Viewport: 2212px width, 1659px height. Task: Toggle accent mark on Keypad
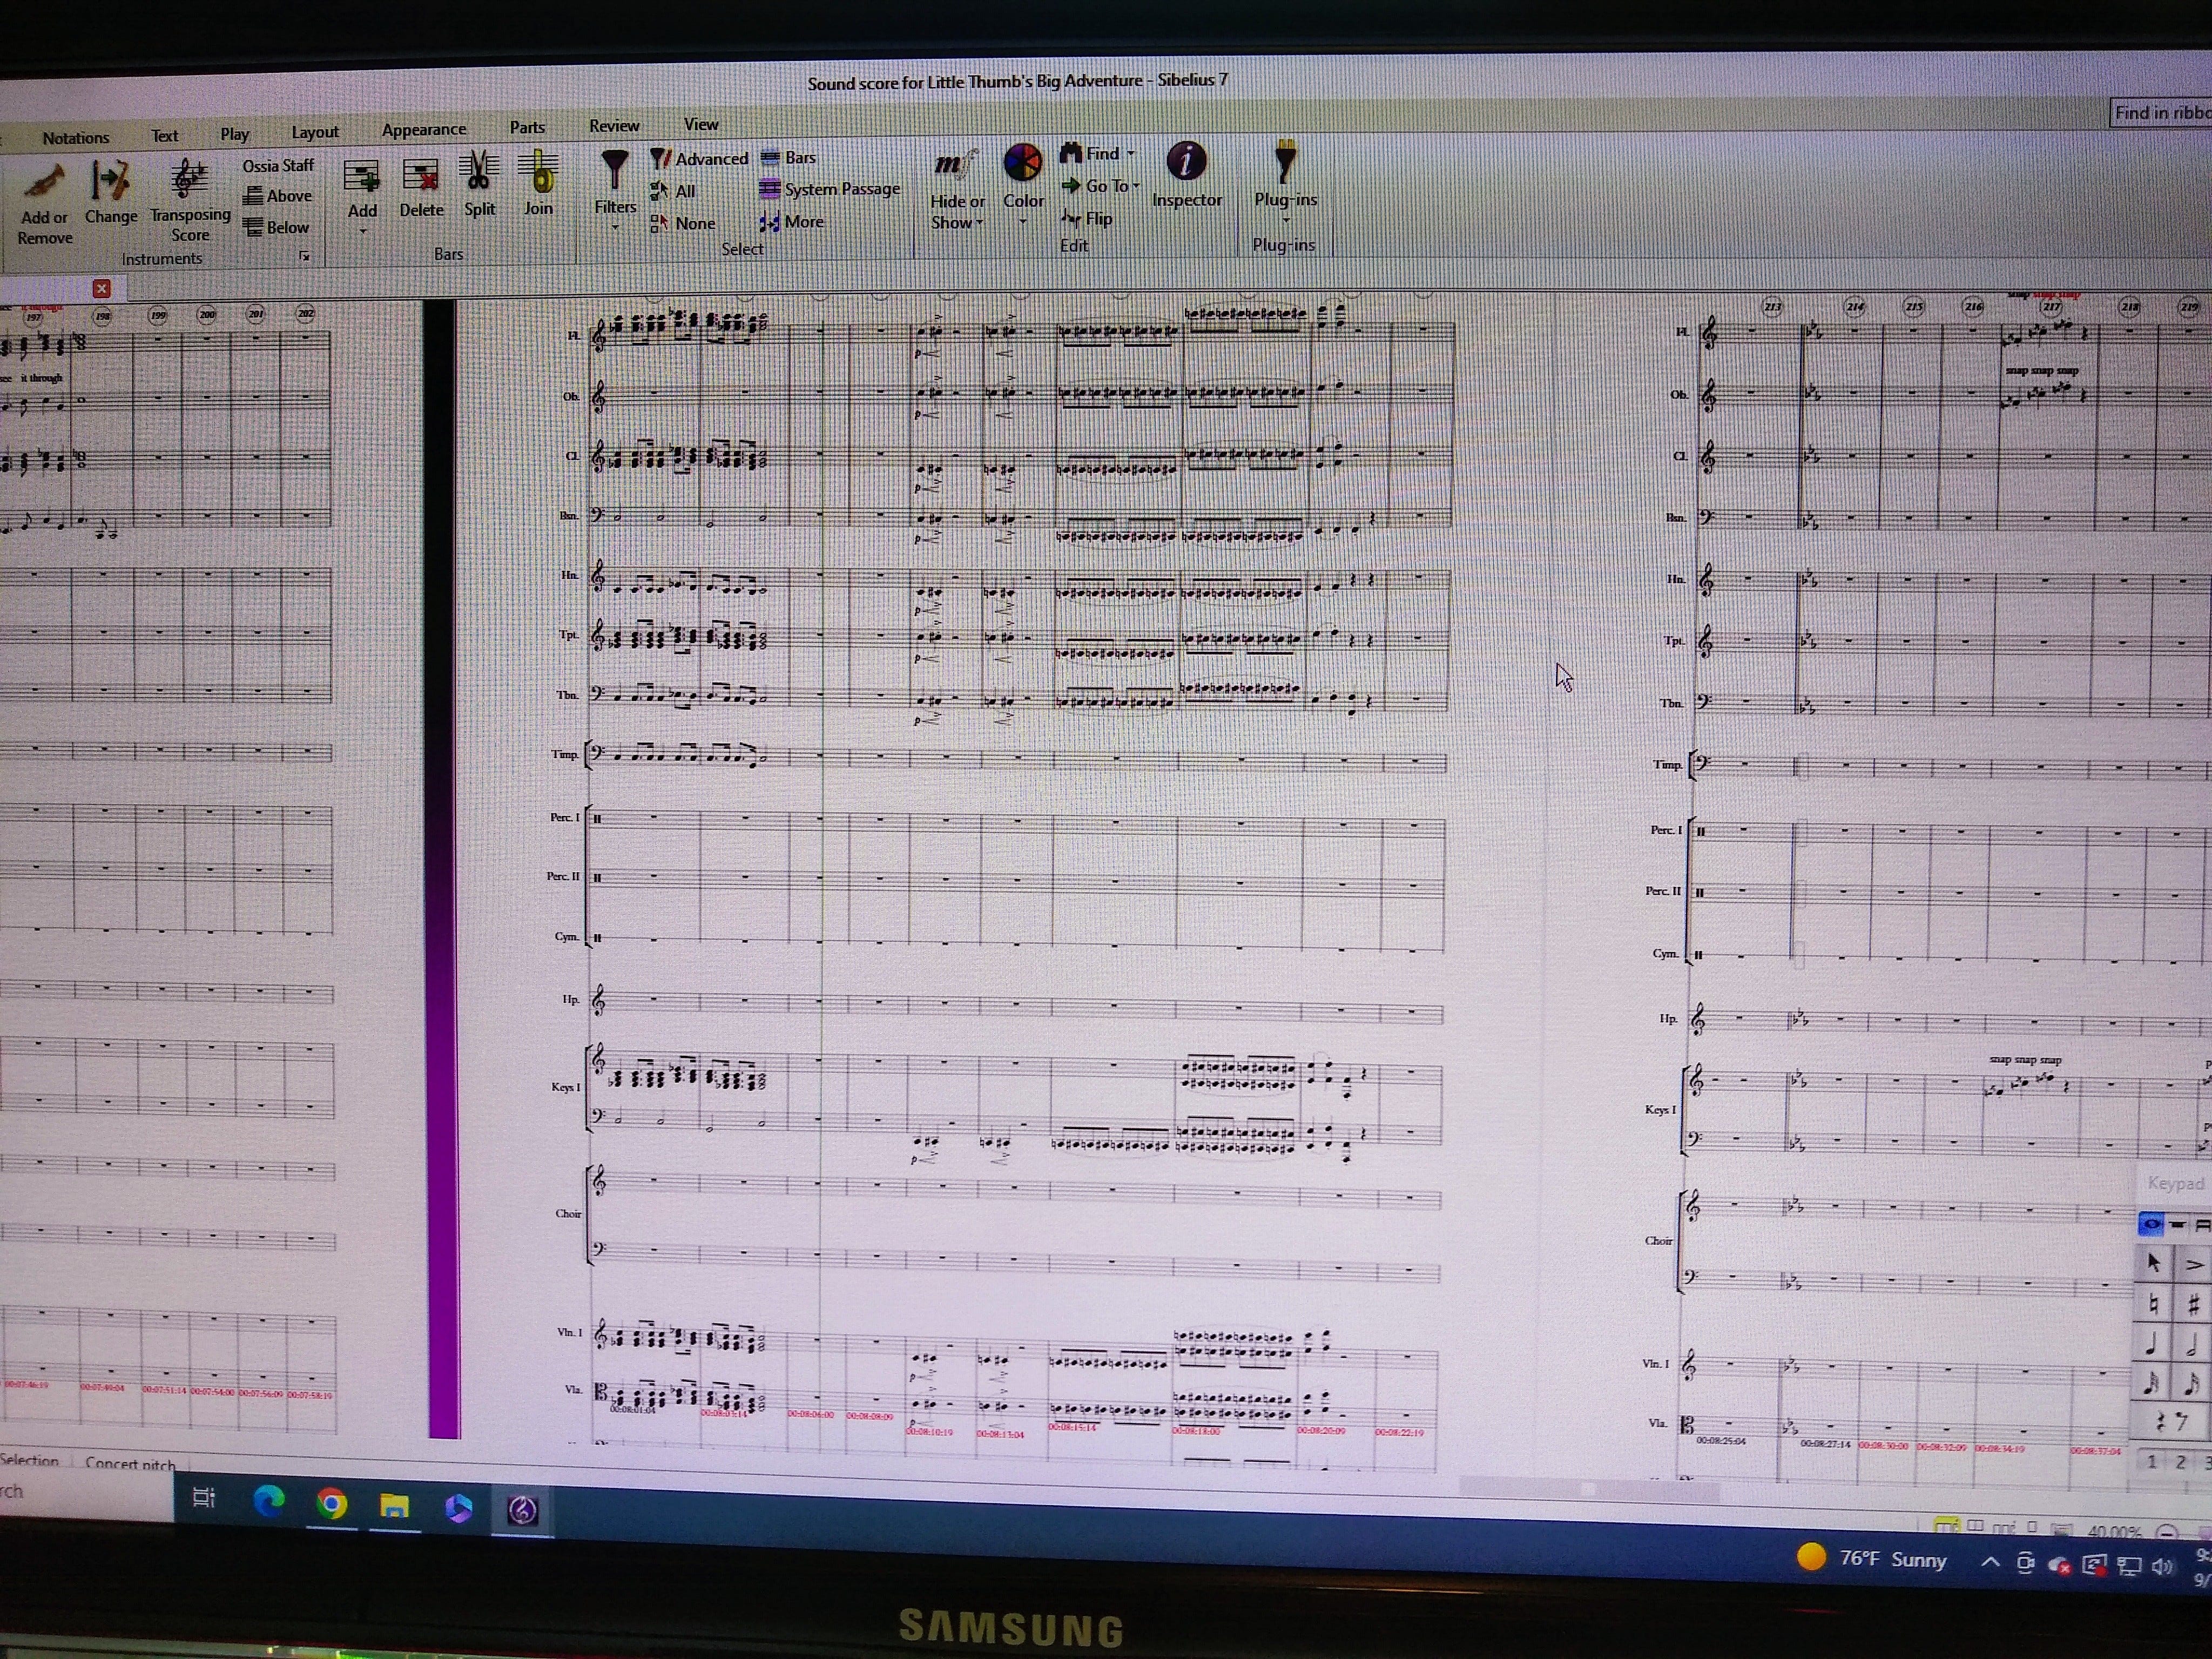point(2194,1265)
